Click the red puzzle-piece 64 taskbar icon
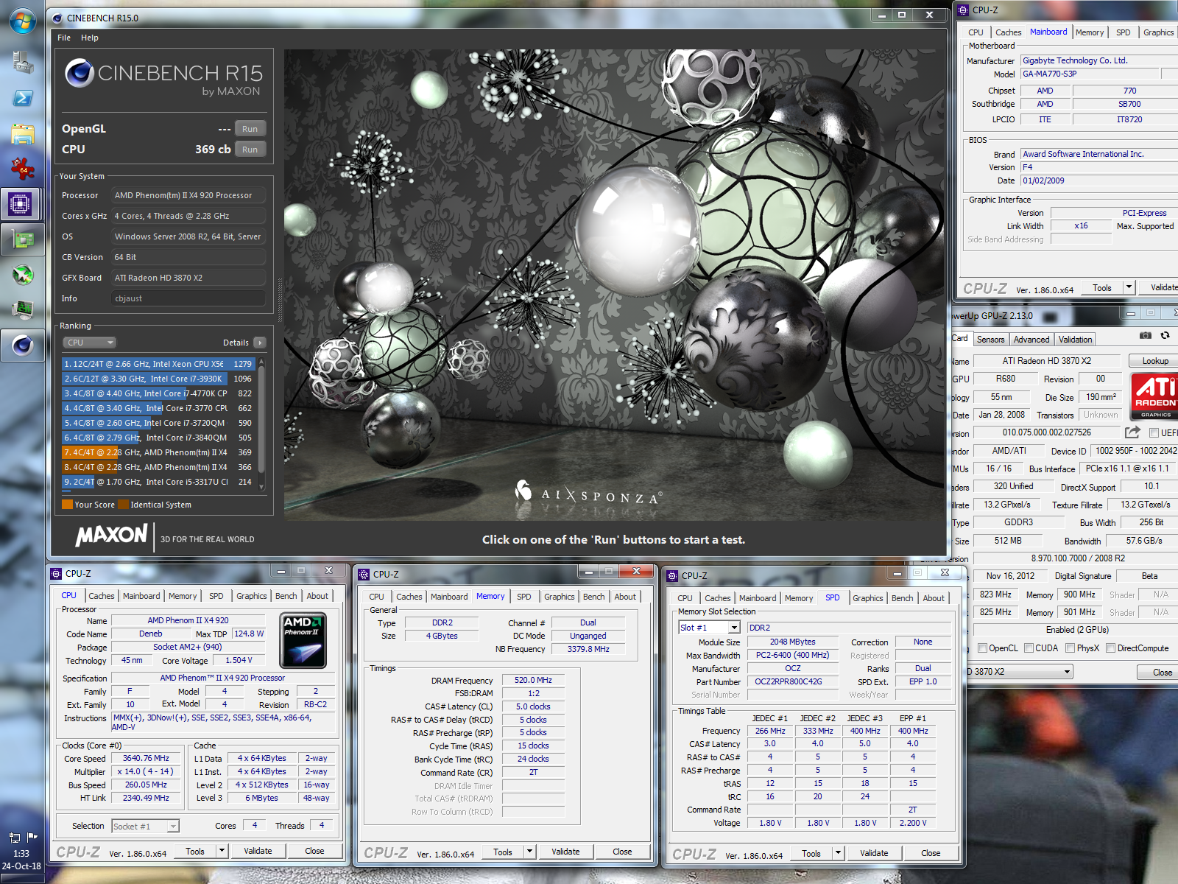This screenshot has width=1178, height=884. (x=23, y=169)
